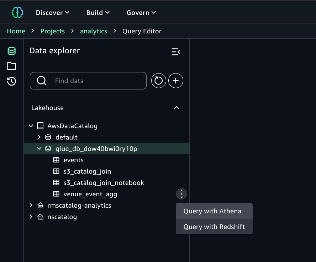316x262 pixels.
Task: Open the query history sidebar icon
Action: pyautogui.click(x=11, y=81)
